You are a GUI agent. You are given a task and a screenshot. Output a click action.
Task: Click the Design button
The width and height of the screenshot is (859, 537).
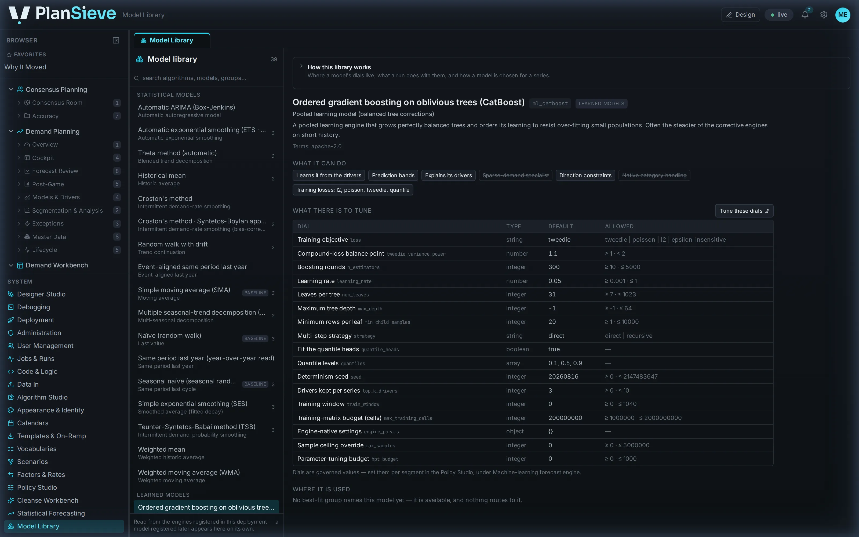coord(740,14)
